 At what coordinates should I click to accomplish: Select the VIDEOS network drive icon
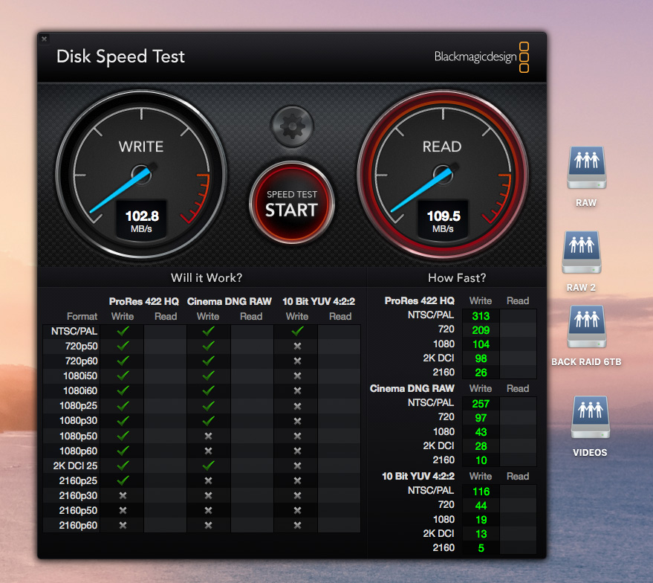(x=591, y=417)
